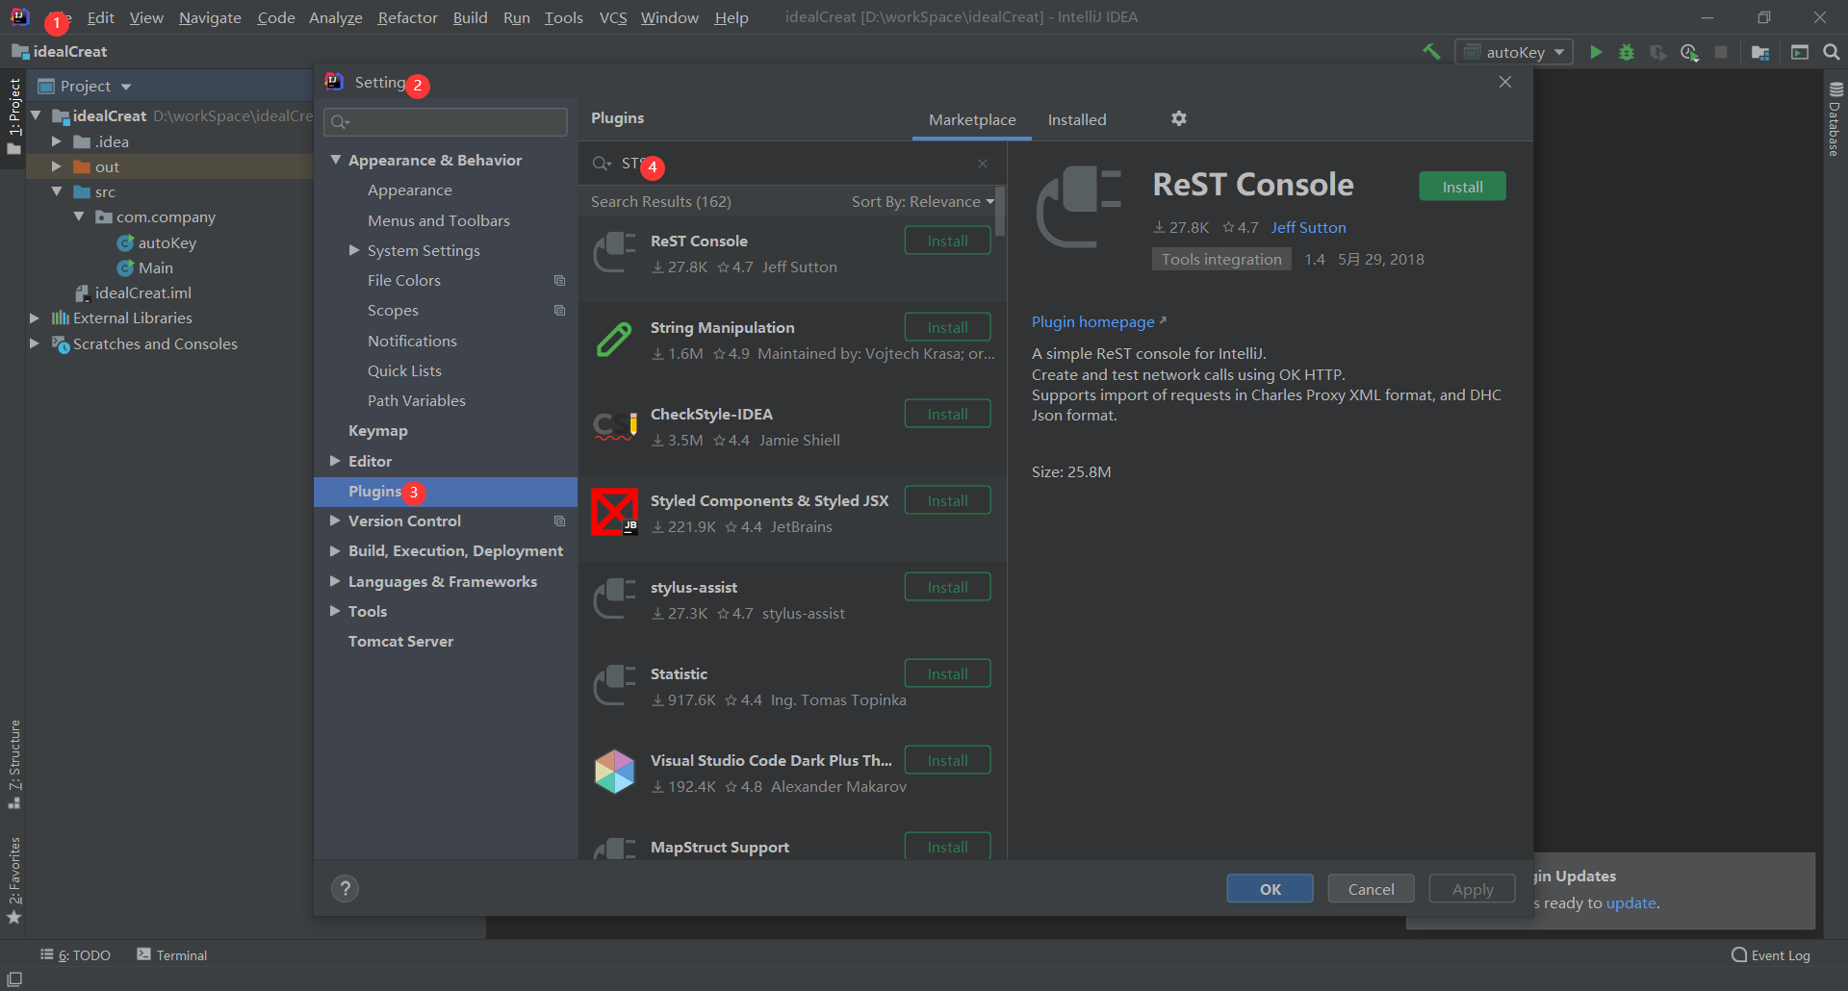Switch to the Installed tab
This screenshot has height=991, width=1848.
click(x=1077, y=119)
